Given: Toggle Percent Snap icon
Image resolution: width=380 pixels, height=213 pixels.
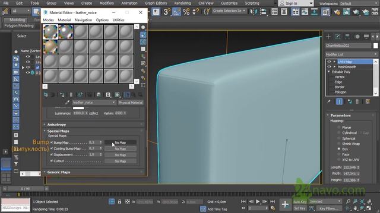Looking at the screenshot, I should click(186, 11).
